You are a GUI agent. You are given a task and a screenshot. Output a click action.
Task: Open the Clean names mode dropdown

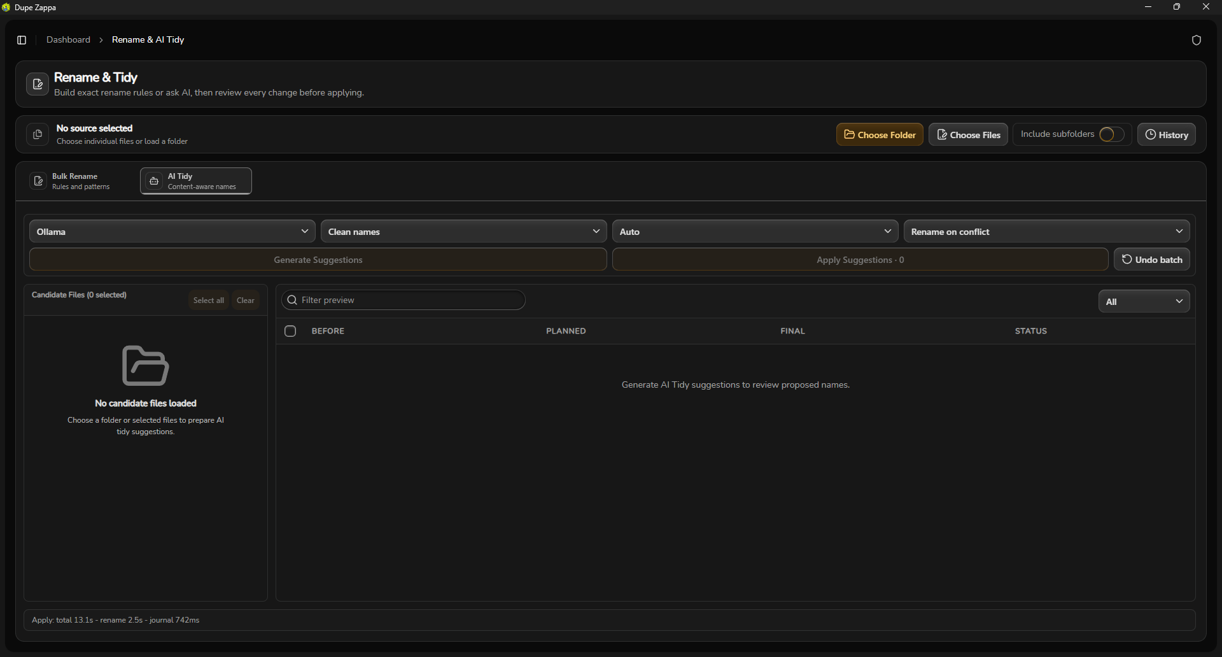(x=464, y=232)
